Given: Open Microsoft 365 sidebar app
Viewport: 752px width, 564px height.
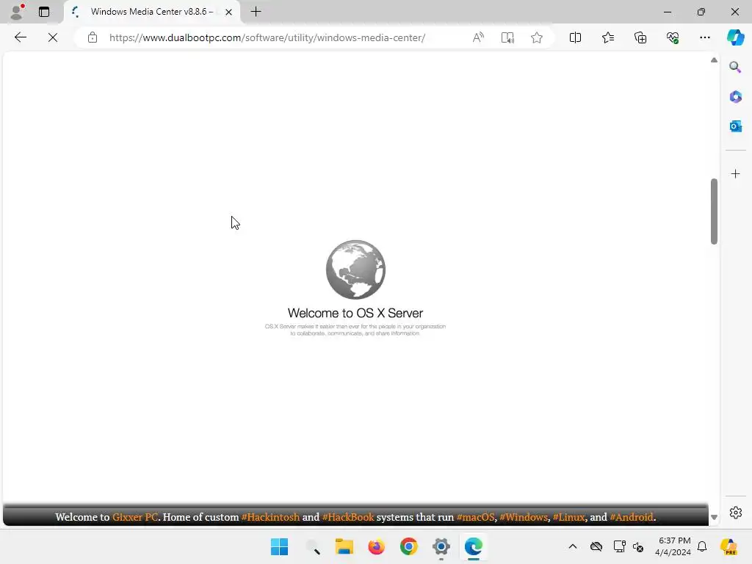Looking at the screenshot, I should 735,96.
